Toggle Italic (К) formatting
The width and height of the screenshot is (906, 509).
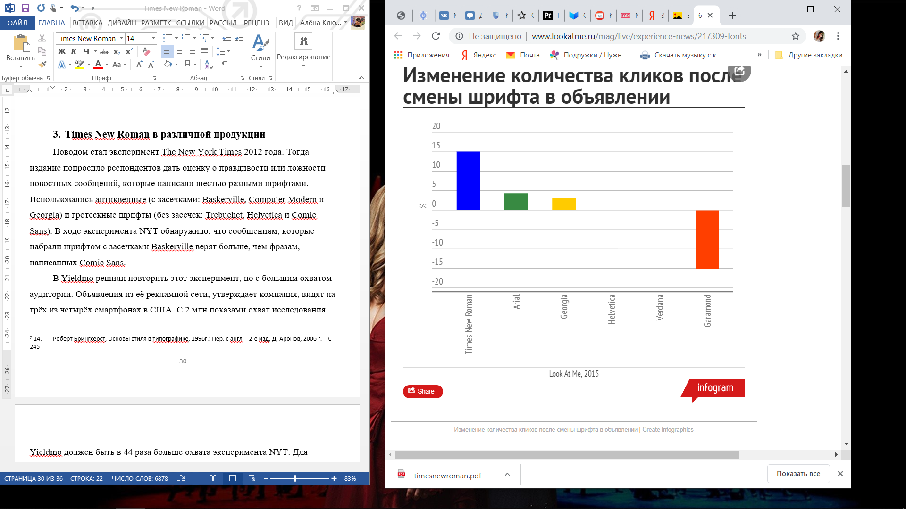coord(74,51)
